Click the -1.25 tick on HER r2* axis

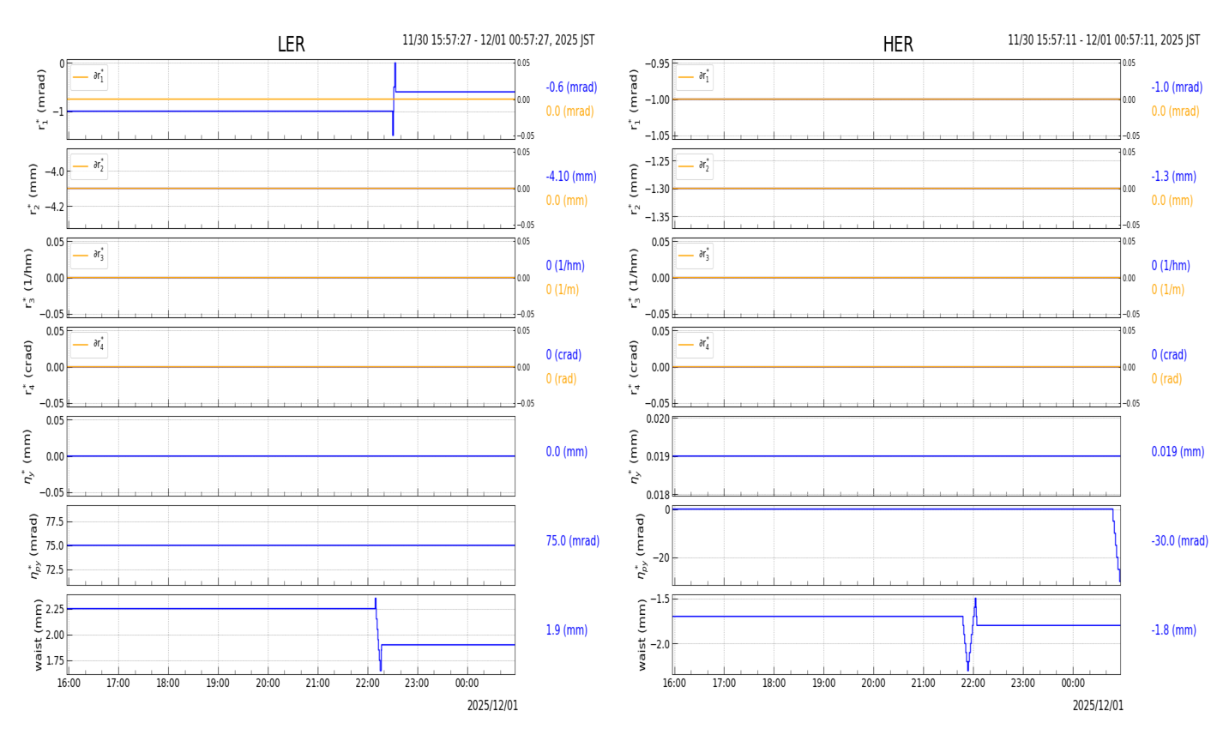click(x=656, y=161)
